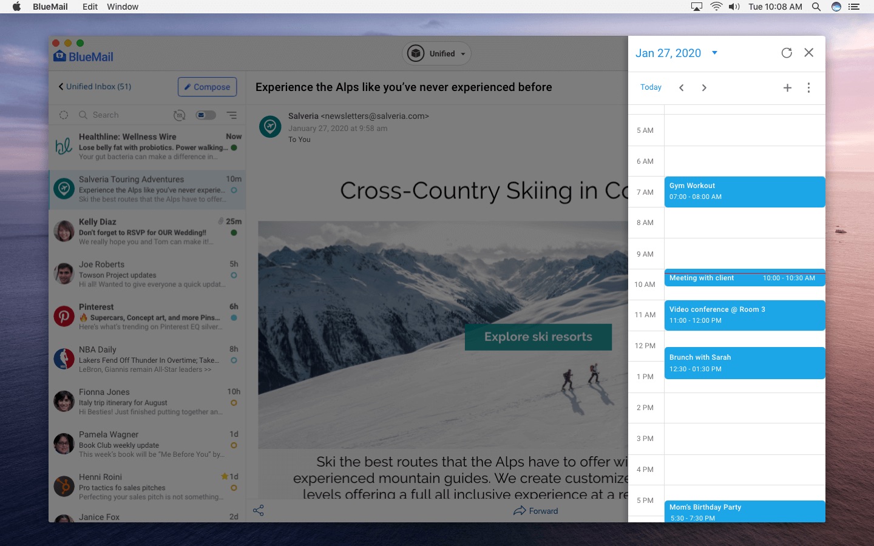Click the Forward button

tap(535, 511)
